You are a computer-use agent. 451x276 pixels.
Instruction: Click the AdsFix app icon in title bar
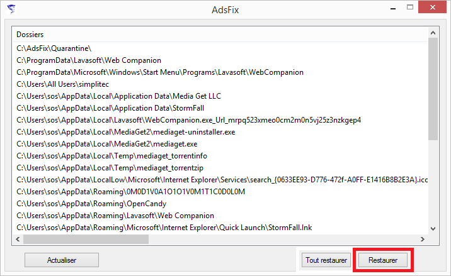tap(12, 9)
